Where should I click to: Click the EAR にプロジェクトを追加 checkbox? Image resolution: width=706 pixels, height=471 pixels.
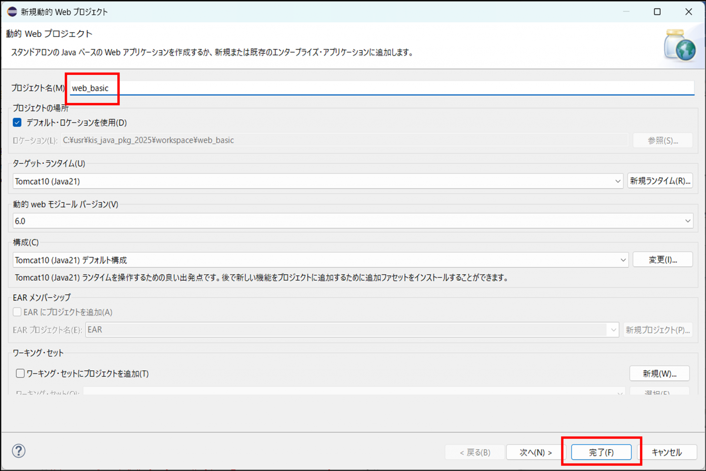[17, 312]
